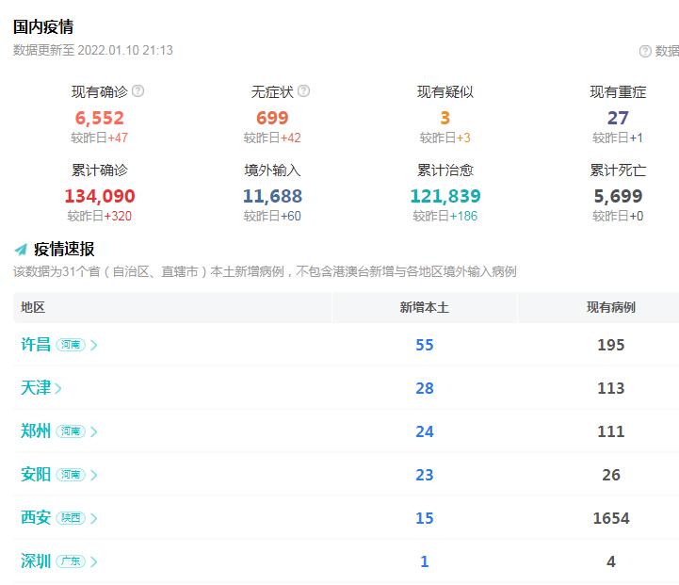The height and width of the screenshot is (585, 679).
Task: Open the 深圳 region link
Action: pos(36,561)
